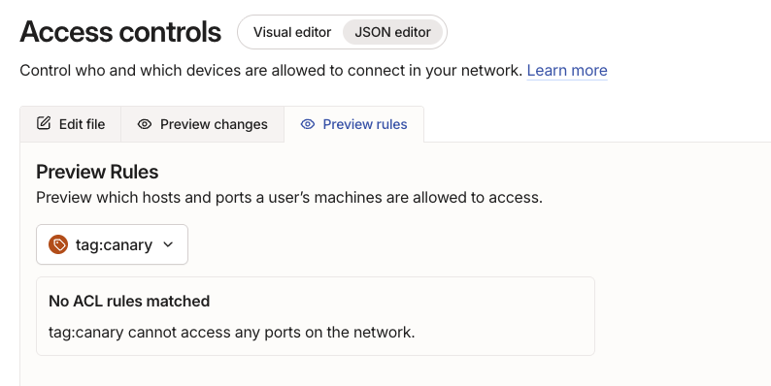Viewport: 771px width, 386px height.
Task: Open the Edit file tab
Action: click(x=71, y=124)
